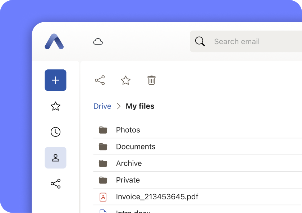Open shared items in sidebar
This screenshot has height=213, width=302.
coord(55,184)
